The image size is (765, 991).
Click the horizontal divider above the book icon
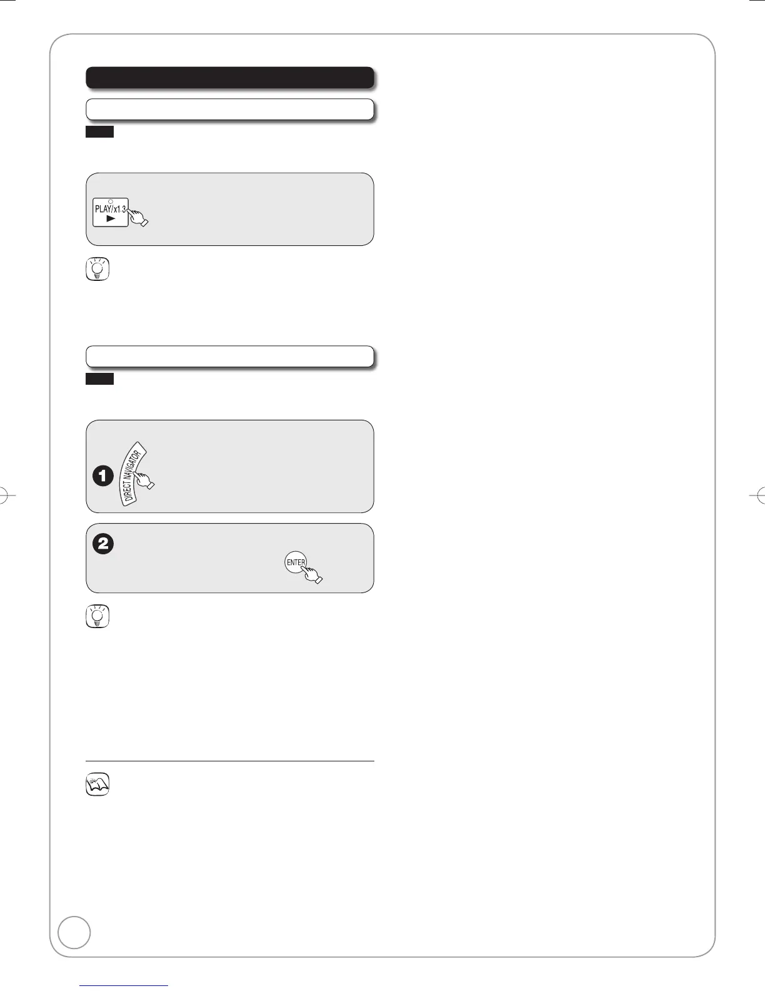click(x=230, y=761)
